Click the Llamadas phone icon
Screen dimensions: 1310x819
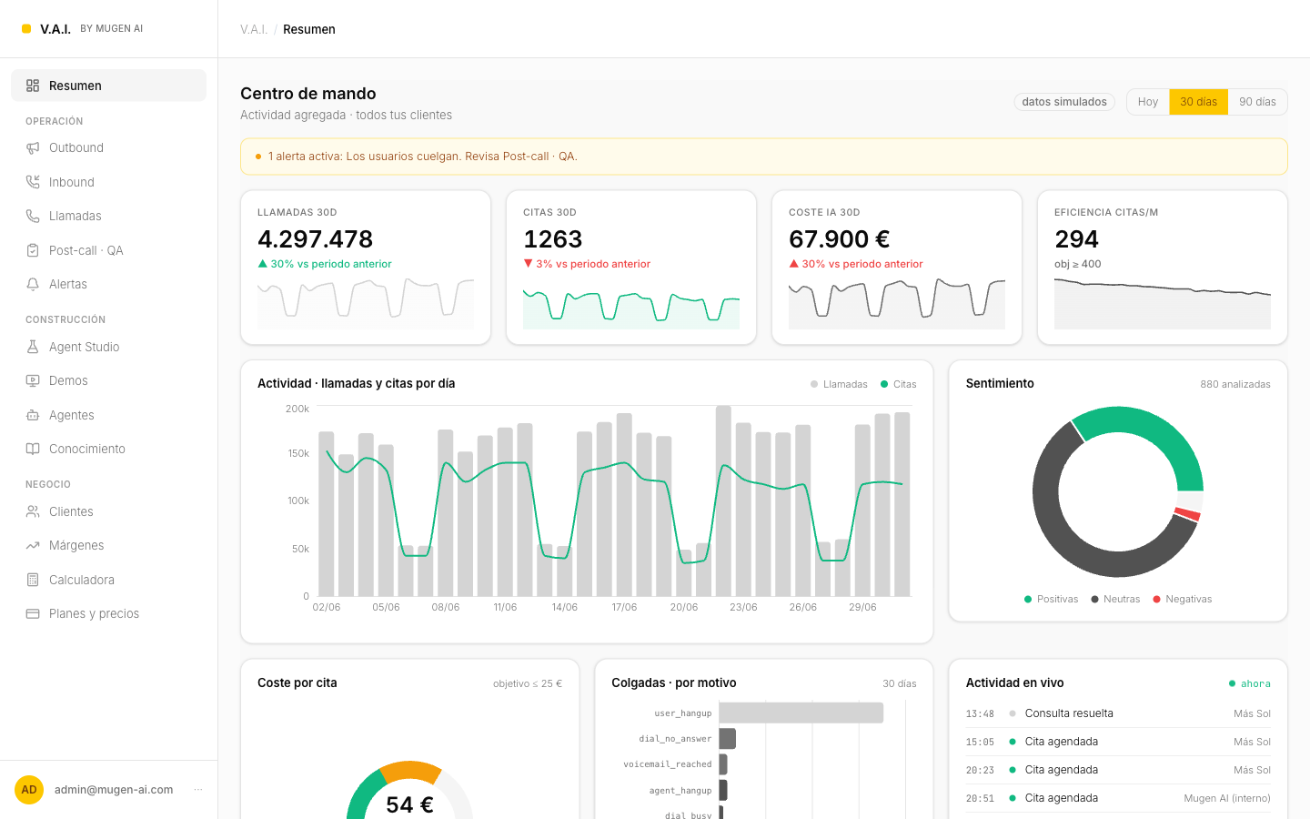[33, 216]
